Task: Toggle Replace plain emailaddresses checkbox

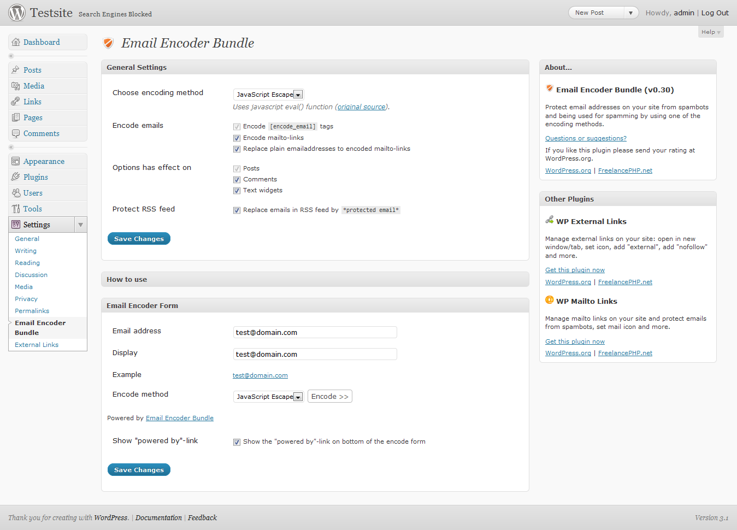Action: pyautogui.click(x=237, y=149)
